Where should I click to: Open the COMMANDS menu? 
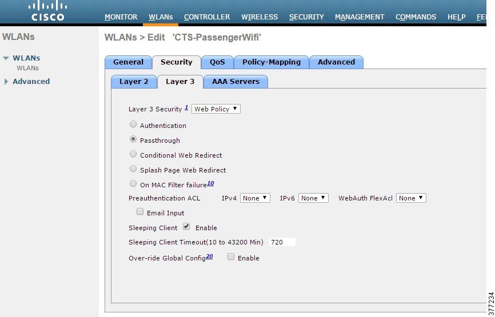(416, 17)
